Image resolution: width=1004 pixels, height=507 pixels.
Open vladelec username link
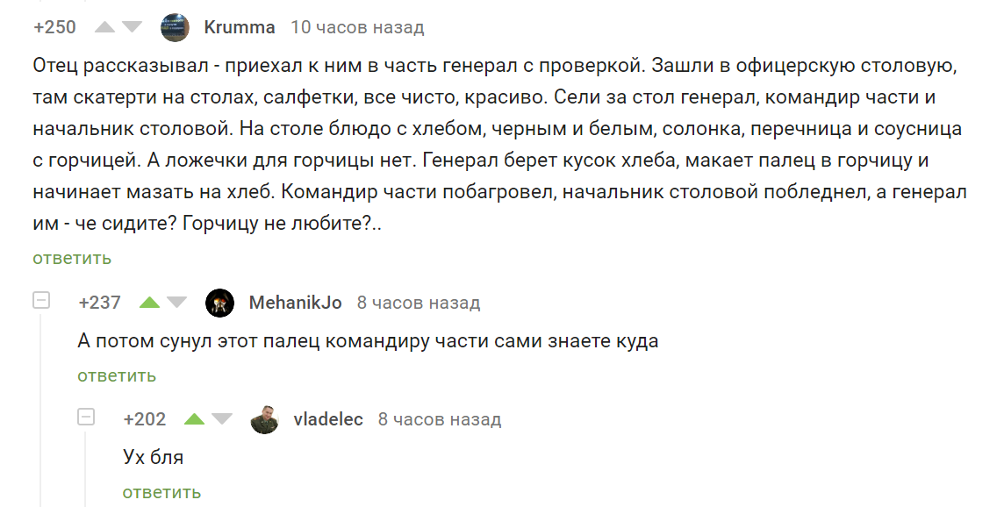pyautogui.click(x=327, y=419)
